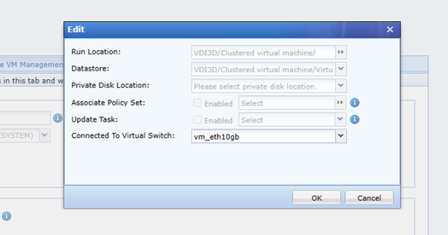Click the OK button

tap(316, 198)
